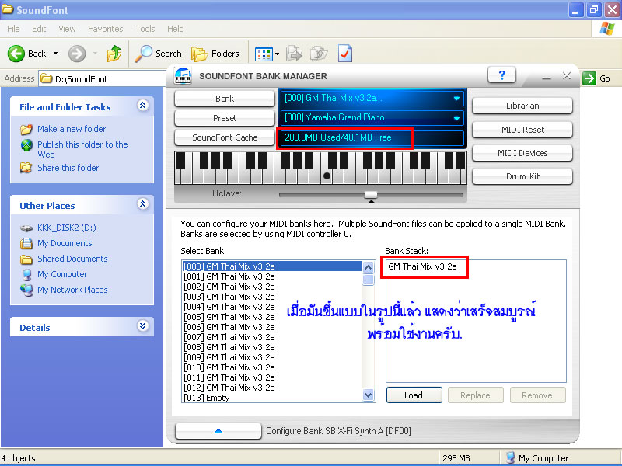The height and width of the screenshot is (466, 622).
Task: Click the Bank button
Action: click(225, 99)
